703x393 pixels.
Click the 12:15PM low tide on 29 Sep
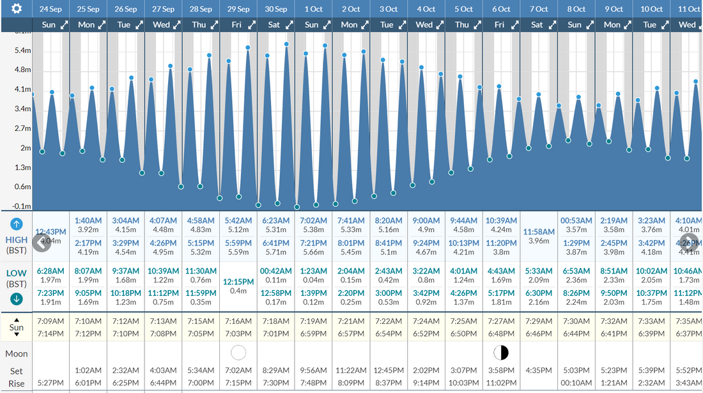coord(238,281)
